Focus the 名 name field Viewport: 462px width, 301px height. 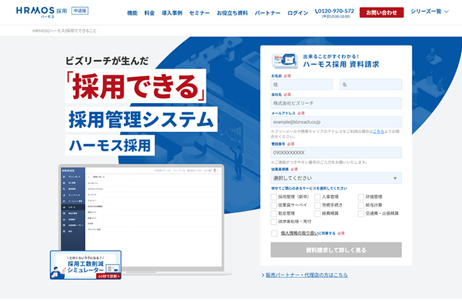coord(370,85)
